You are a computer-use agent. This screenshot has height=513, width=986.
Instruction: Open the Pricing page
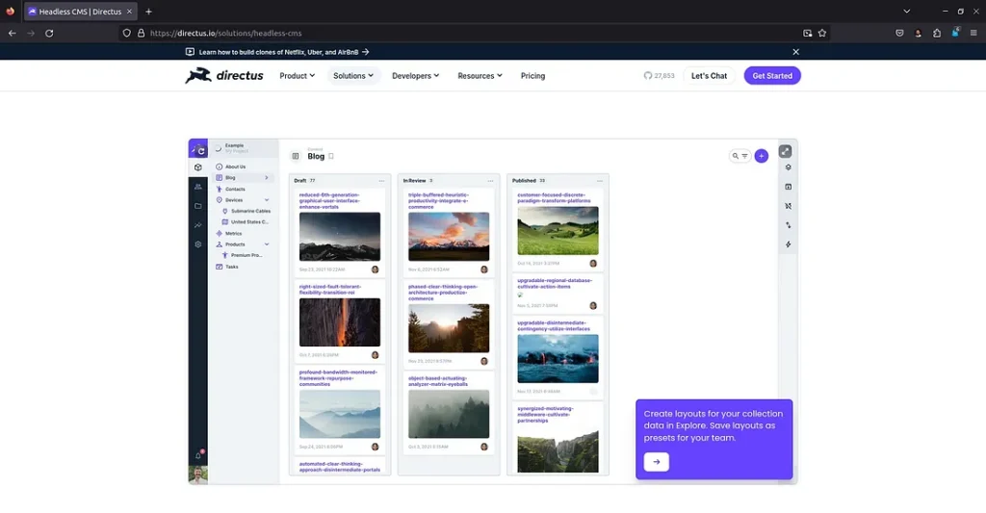[532, 76]
